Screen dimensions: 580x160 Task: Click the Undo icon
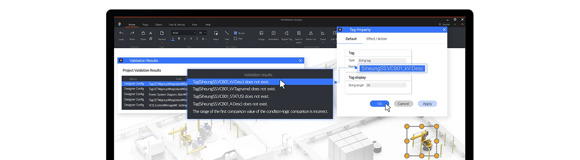point(121,33)
